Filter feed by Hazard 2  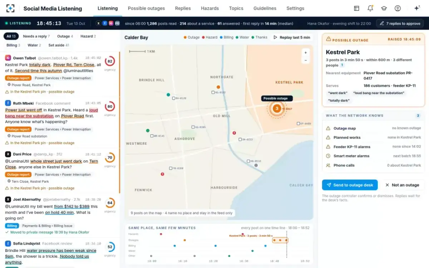88,36
